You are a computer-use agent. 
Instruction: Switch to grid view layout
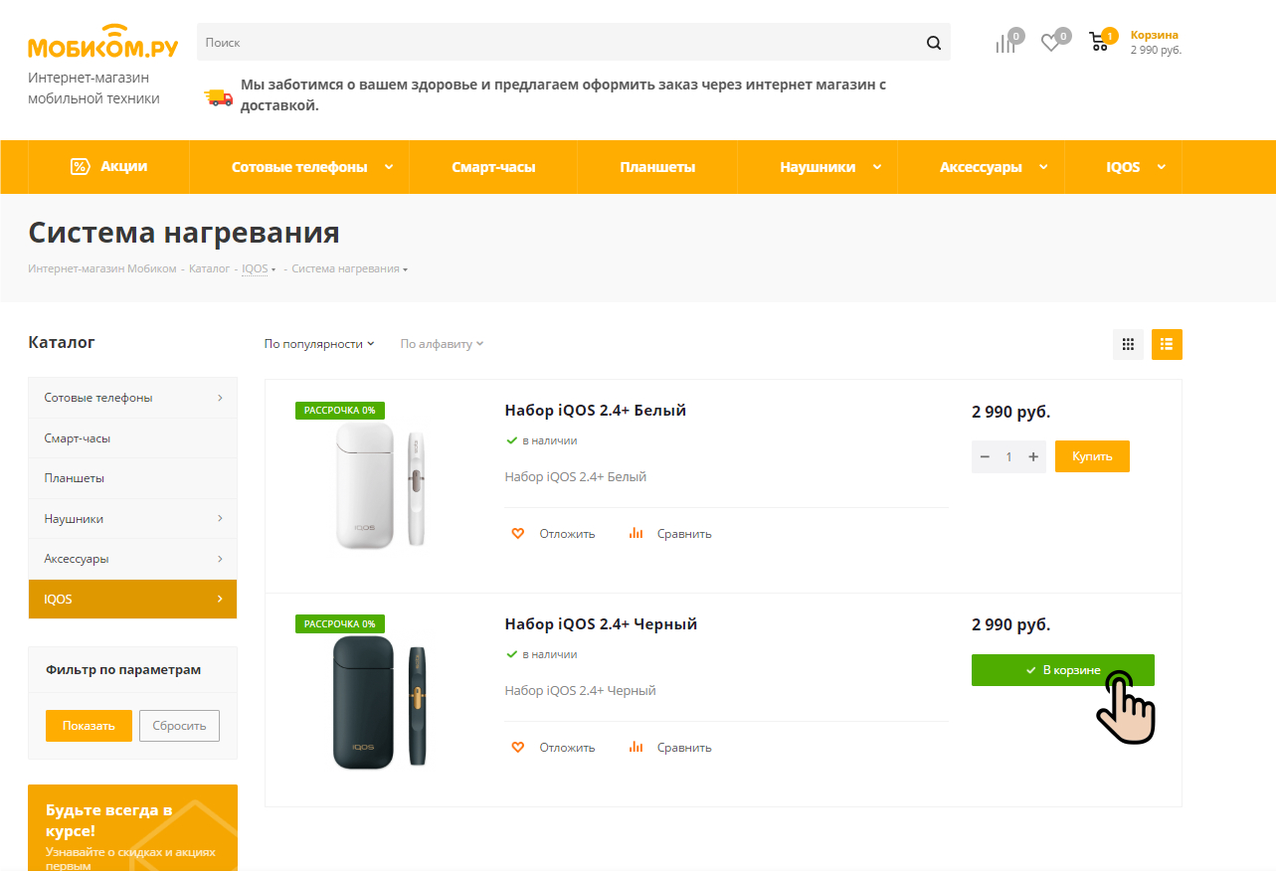click(1128, 344)
